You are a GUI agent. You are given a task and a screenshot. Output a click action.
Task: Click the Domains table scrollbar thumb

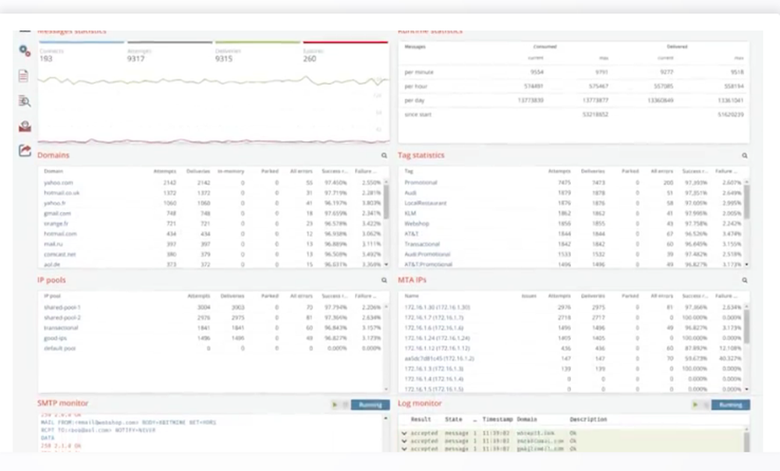coord(386,201)
